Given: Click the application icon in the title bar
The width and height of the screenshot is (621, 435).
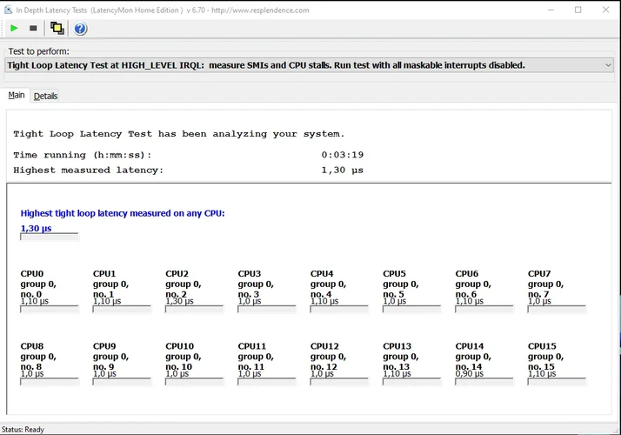Looking at the screenshot, I should pos(8,10).
